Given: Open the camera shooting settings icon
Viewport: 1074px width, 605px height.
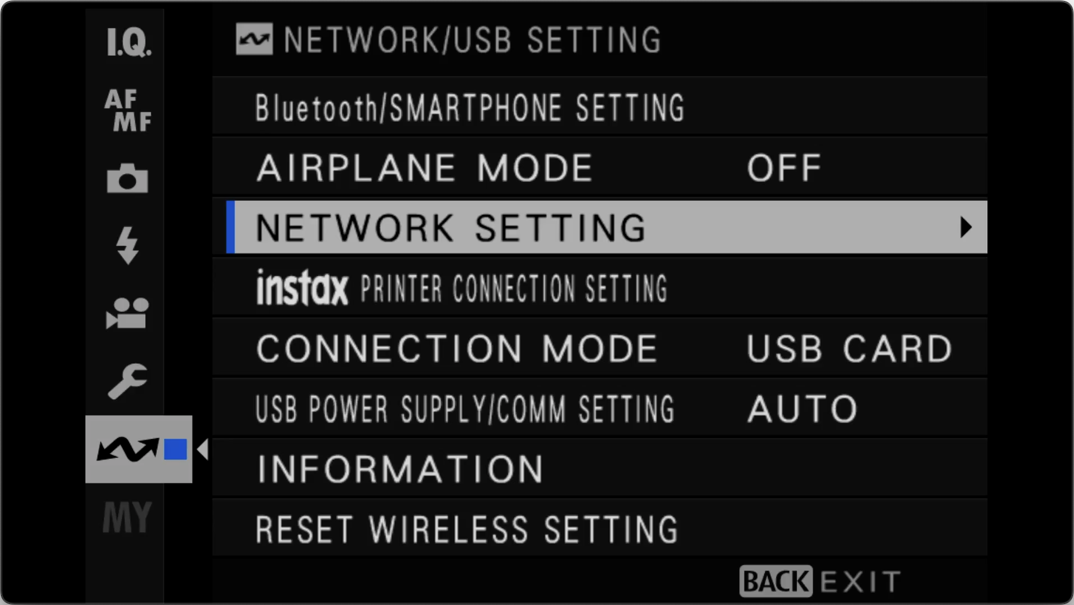Looking at the screenshot, I should (x=127, y=179).
